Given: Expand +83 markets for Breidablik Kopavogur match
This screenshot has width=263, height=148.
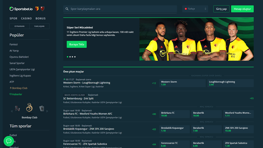Looking at the screenshot, I should 154,129.
